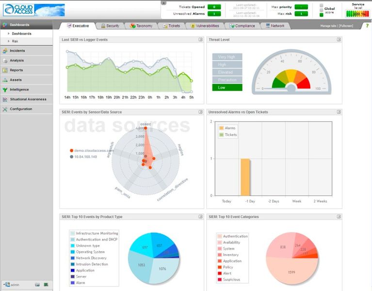Open config icon of Top 10 Event Categories
This screenshot has width=372, height=291.
click(339, 216)
